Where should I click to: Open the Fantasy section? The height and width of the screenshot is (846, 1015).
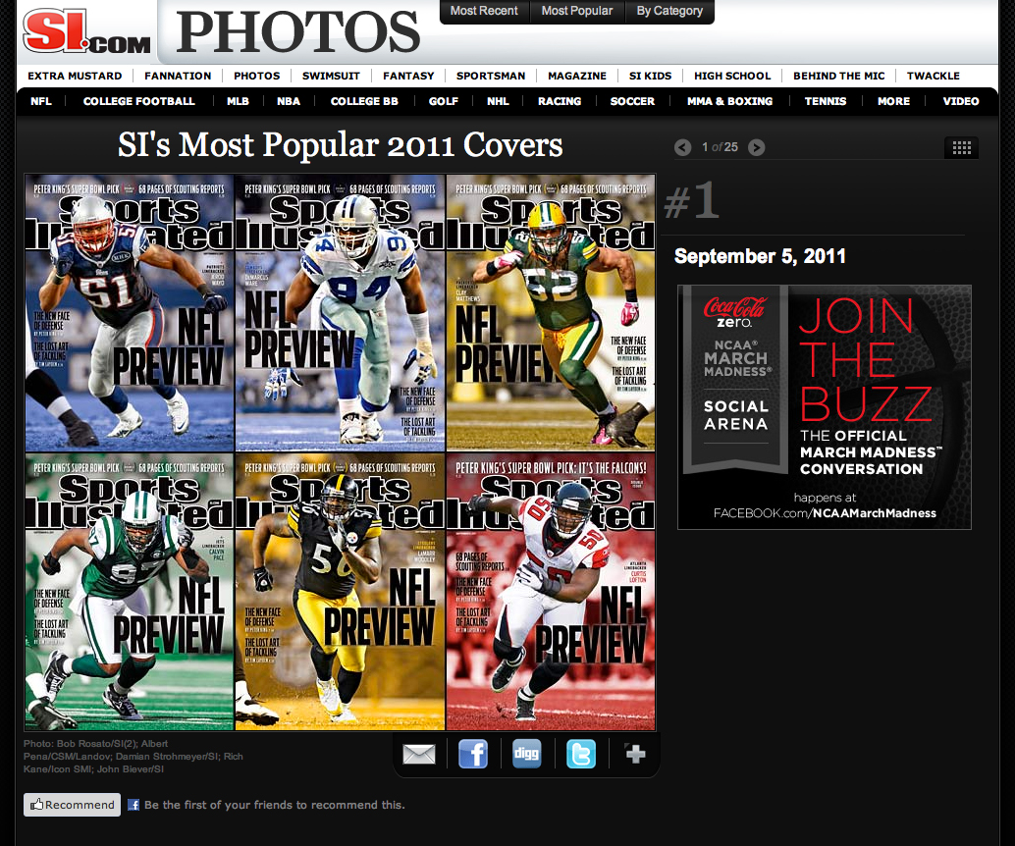pos(408,76)
